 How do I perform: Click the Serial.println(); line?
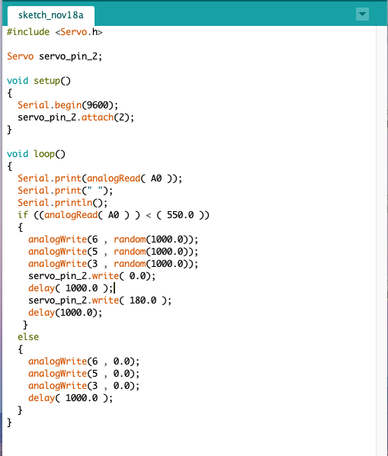[x=63, y=203]
